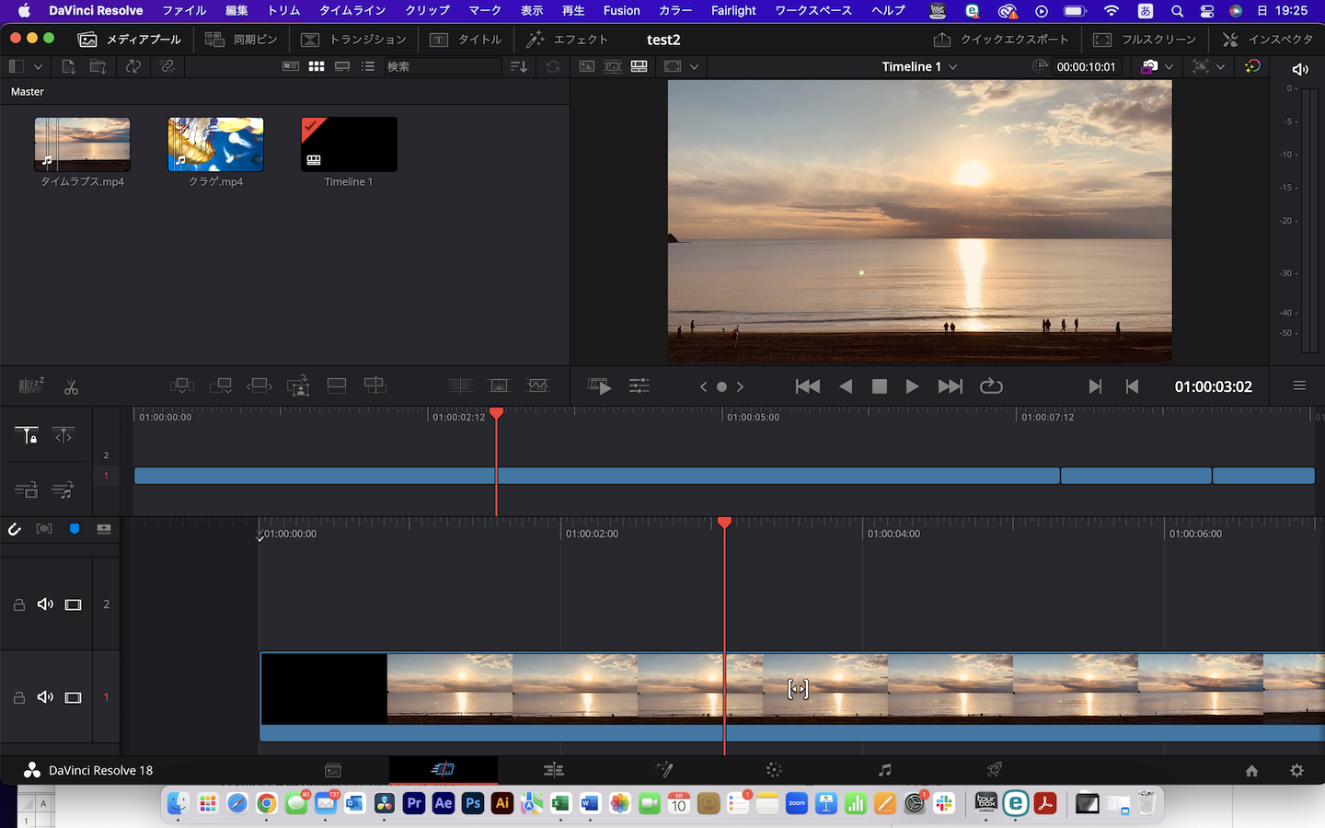Open the Fairlight menu
The width and height of the screenshot is (1325, 828).
tap(732, 11)
